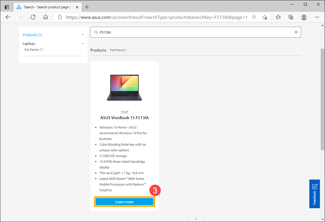Go to next results page arrow
The height and width of the screenshot is (222, 325).
203,219
